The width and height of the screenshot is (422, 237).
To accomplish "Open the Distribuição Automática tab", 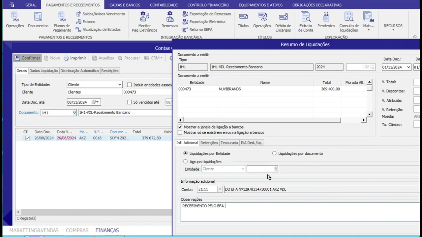I will tap(79, 70).
